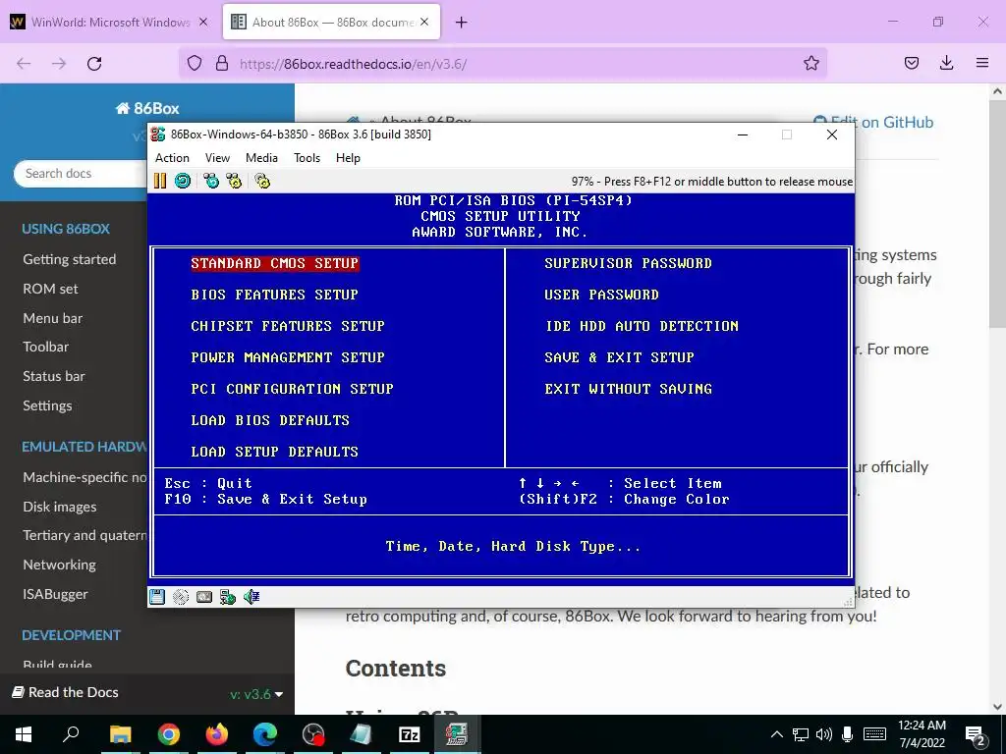Open OBS Studio from the taskbar
1006x754 pixels.
313,734
